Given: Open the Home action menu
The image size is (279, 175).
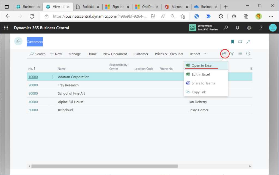Looking at the screenshot, I should coord(92,54).
